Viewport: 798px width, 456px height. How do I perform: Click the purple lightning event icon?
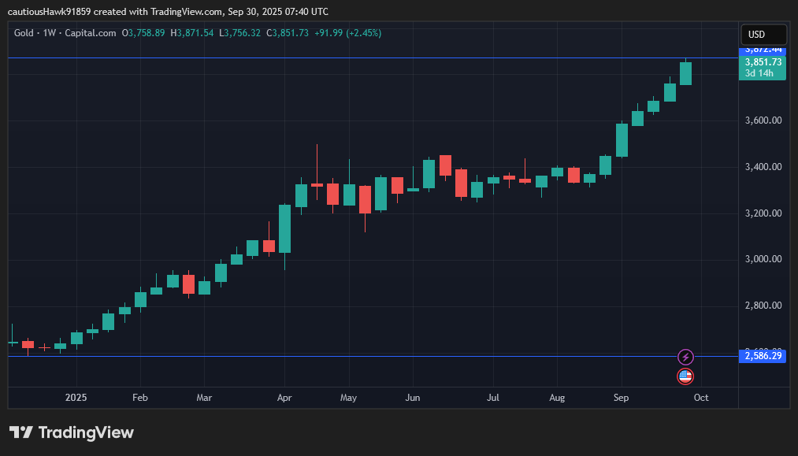coord(685,358)
